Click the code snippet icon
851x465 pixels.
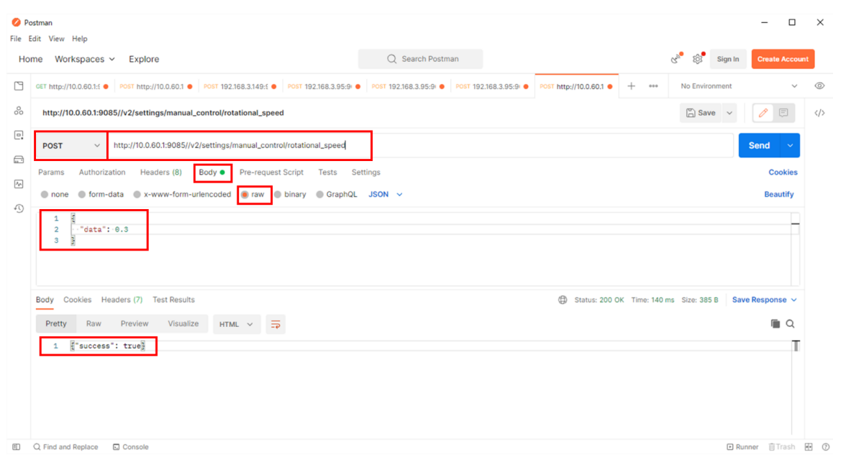pyautogui.click(x=819, y=113)
